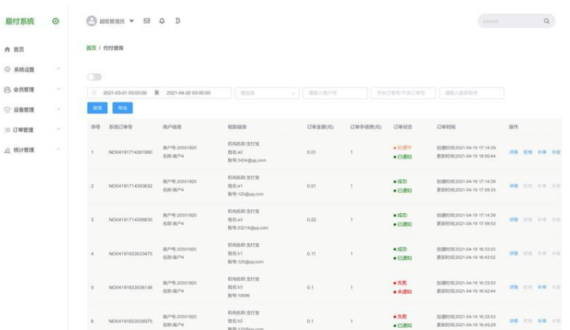Viewport: 570px width, 330px height.
Task: Toggle the switch above the date filter
Action: (x=94, y=77)
